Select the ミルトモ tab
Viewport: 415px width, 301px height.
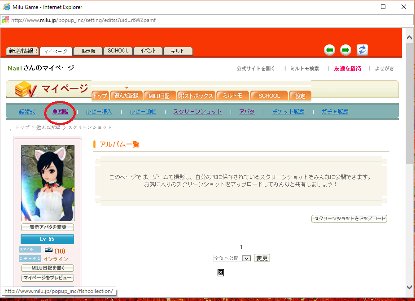click(x=232, y=96)
